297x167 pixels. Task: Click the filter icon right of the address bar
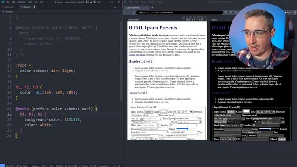pos(231,13)
